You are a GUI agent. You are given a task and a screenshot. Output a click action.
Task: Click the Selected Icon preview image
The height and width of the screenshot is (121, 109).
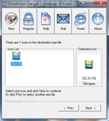[89, 65]
